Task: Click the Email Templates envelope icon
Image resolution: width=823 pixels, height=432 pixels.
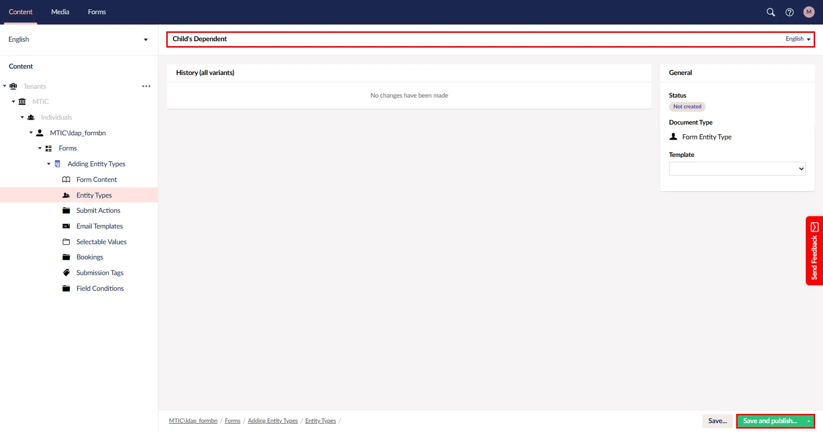Action: pos(66,226)
